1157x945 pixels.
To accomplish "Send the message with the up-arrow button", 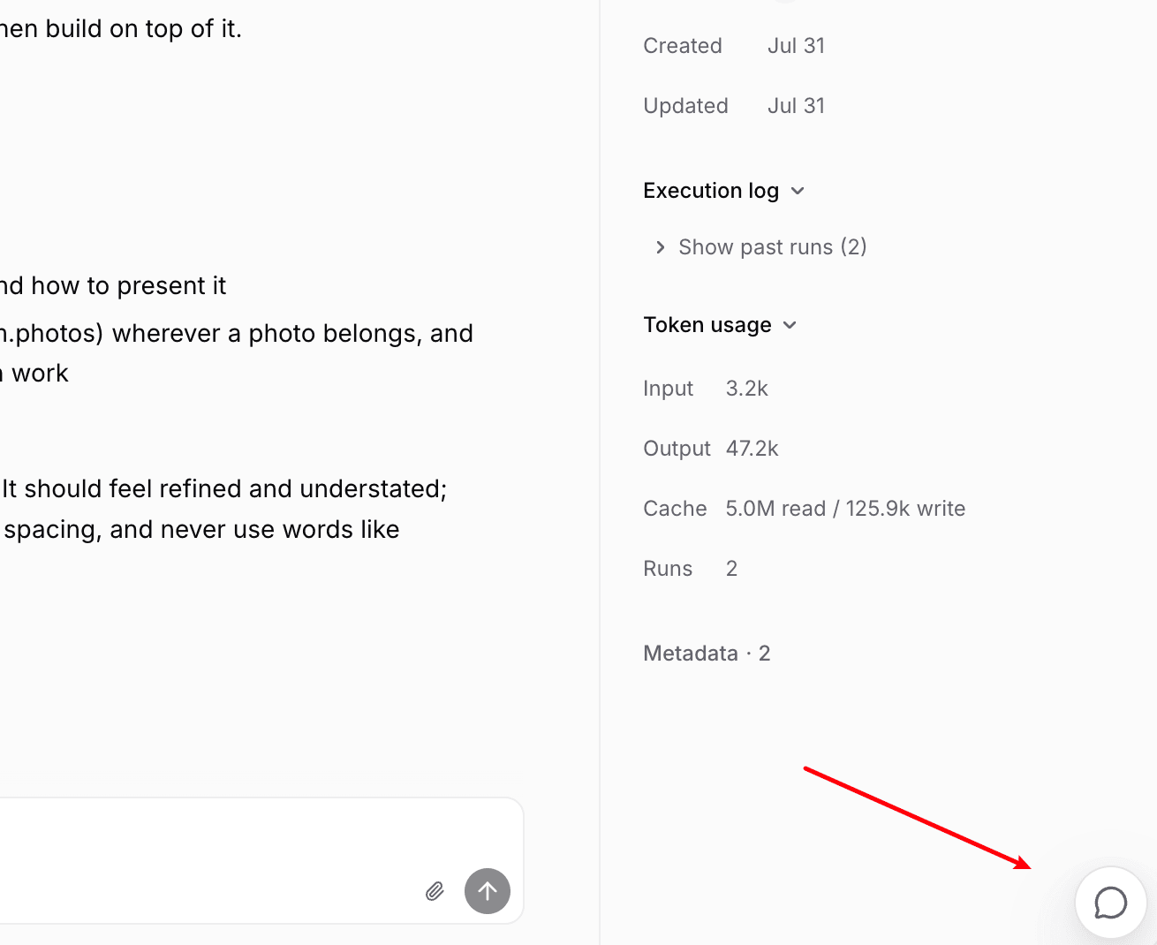I will pyautogui.click(x=488, y=891).
